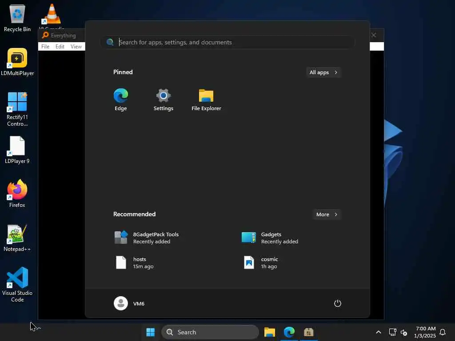
Task: Select the Notepad++ desktop icon
Action: pyautogui.click(x=17, y=238)
